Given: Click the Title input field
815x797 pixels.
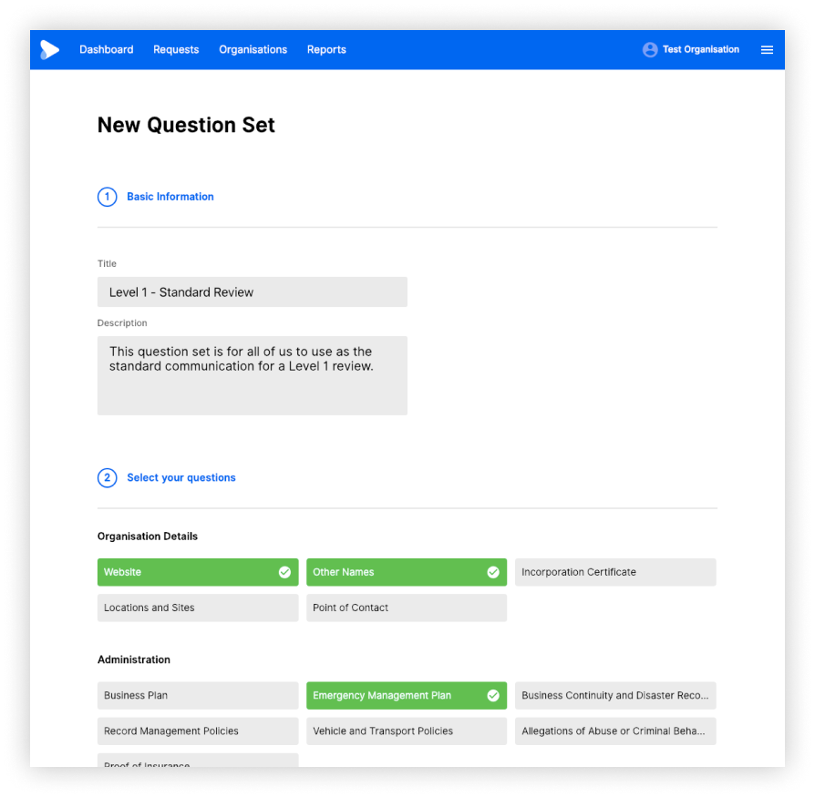Looking at the screenshot, I should [253, 291].
